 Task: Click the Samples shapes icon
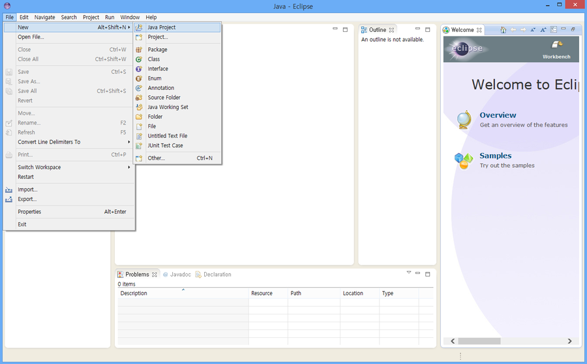click(464, 161)
